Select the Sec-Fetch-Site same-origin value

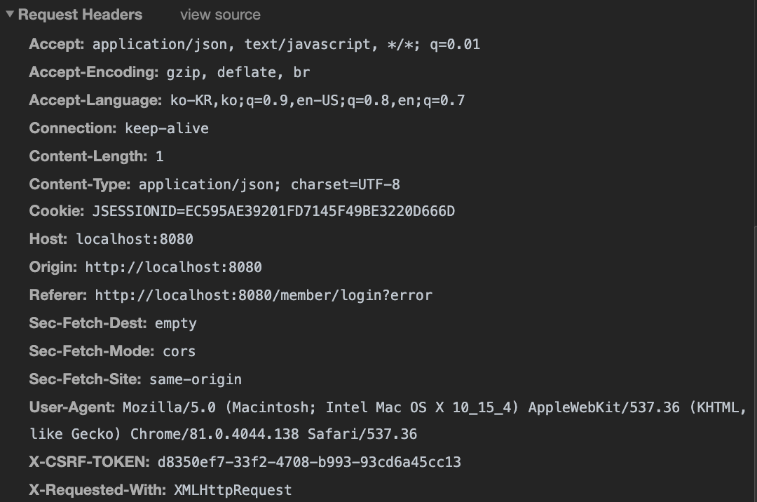[195, 379]
